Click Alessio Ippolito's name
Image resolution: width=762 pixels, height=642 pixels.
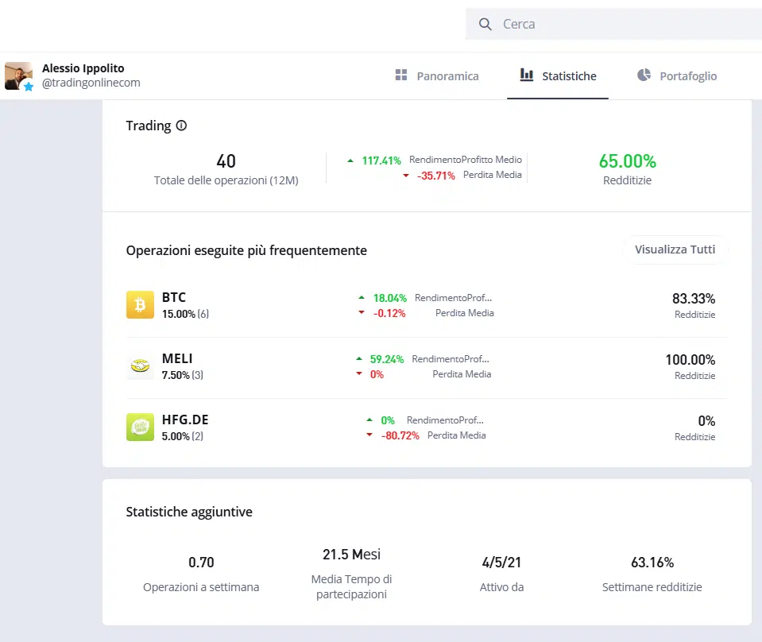(x=83, y=68)
